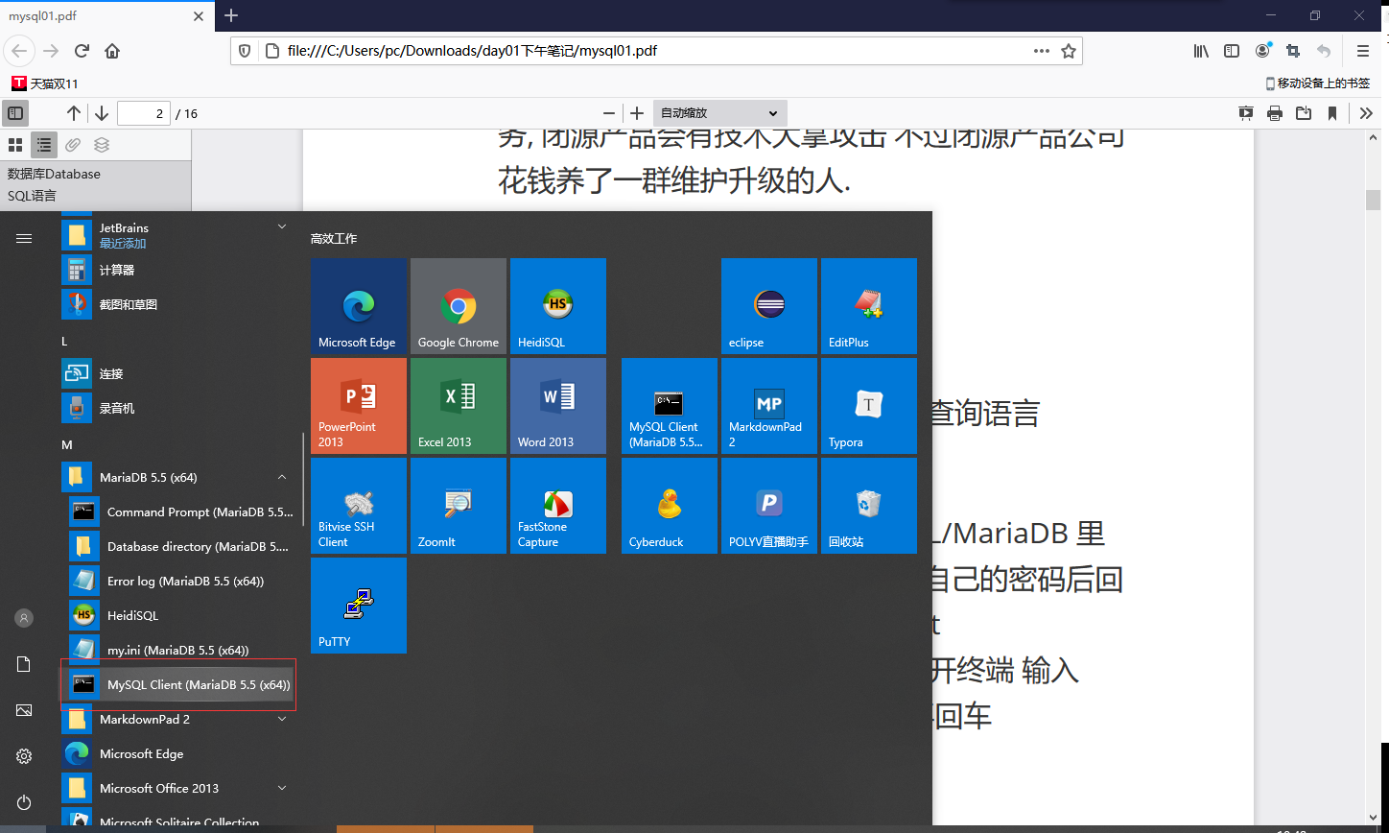Go to Firefox home page
1389x833 pixels.
[x=112, y=51]
